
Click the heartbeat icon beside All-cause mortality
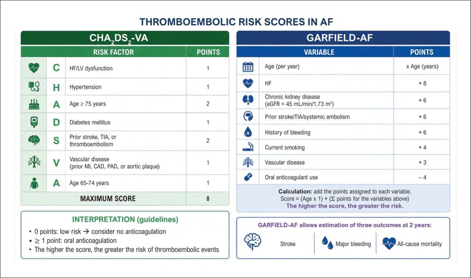(389, 243)
